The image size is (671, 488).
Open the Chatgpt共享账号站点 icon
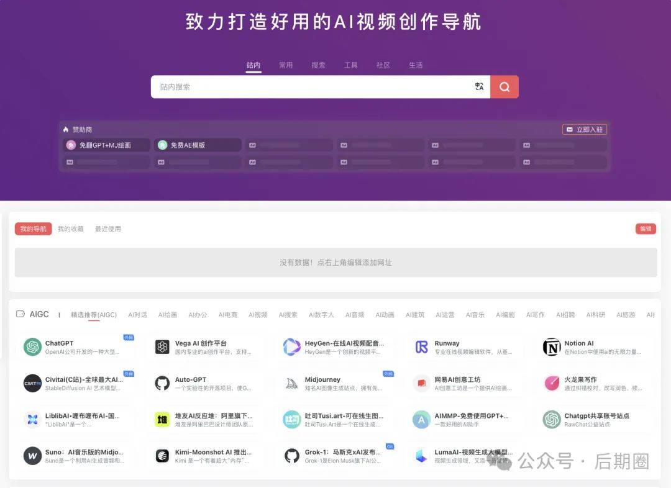point(552,420)
